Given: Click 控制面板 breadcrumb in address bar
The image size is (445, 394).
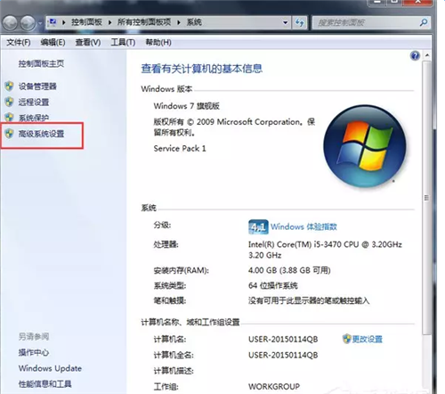Looking at the screenshot, I should tap(86, 22).
